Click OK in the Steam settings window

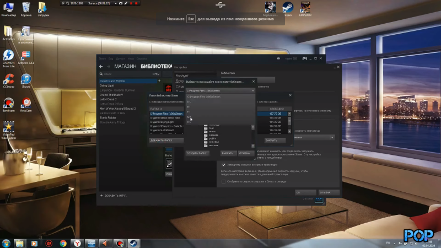click(305, 192)
